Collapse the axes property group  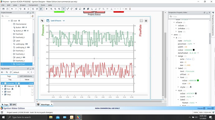(172, 35)
